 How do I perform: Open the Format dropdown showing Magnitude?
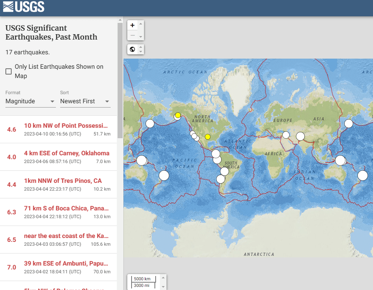[x=30, y=101]
